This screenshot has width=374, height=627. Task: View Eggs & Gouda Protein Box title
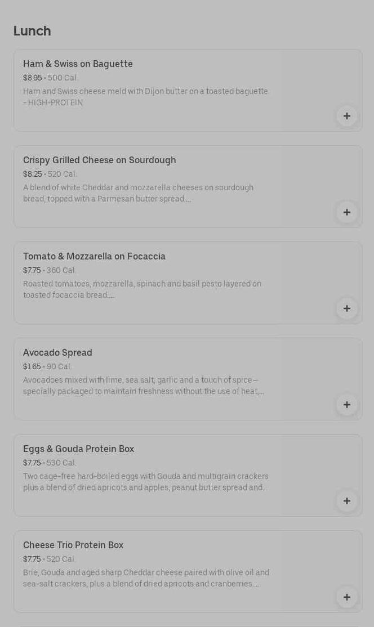point(78,449)
